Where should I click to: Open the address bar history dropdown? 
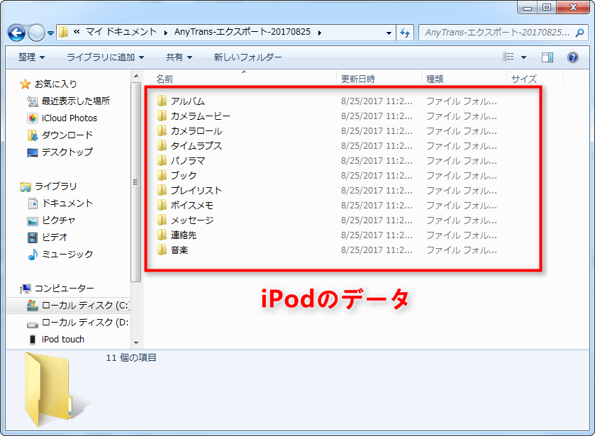389,33
